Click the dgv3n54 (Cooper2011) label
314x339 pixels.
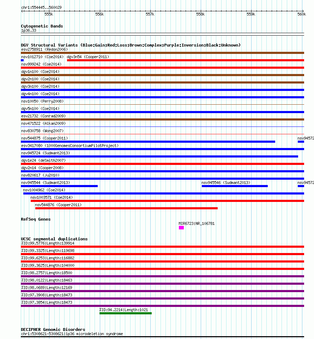(88, 57)
